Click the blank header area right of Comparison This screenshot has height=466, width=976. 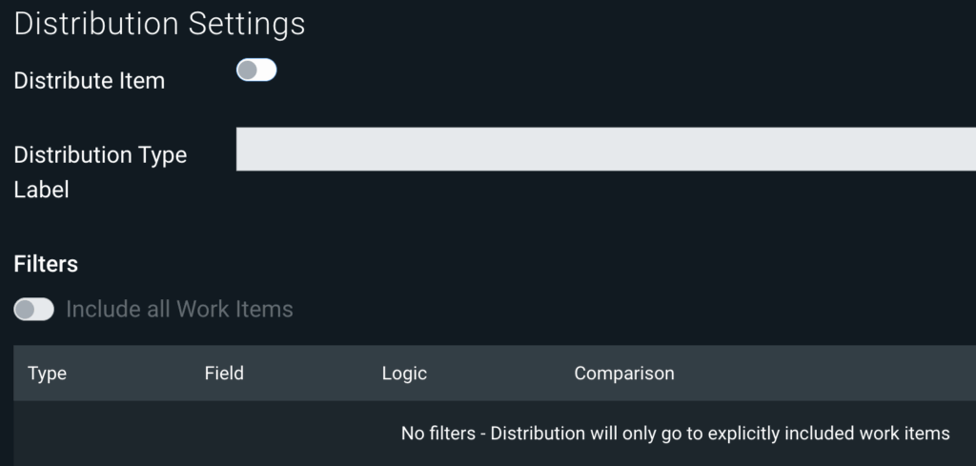(829, 374)
